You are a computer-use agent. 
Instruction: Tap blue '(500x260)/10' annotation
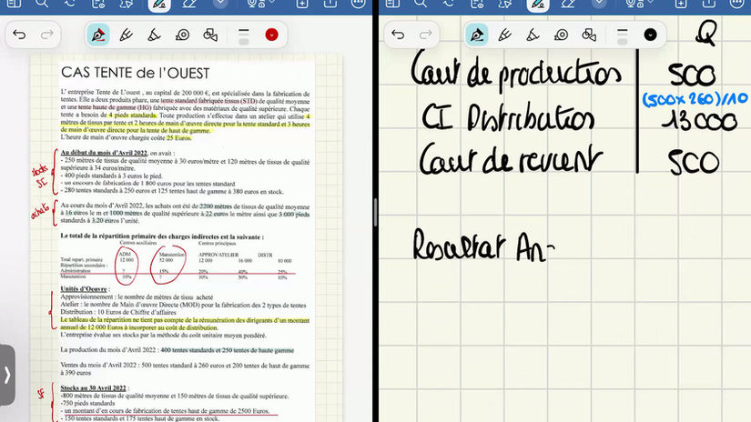pos(695,98)
